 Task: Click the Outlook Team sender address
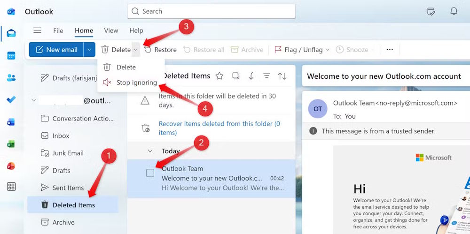[395, 103]
